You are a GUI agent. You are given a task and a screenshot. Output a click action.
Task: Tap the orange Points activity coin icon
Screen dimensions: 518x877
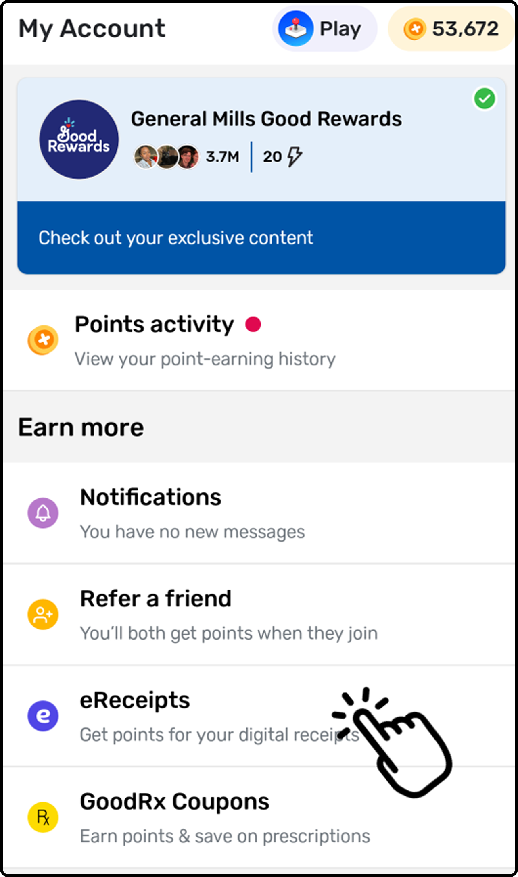43,340
